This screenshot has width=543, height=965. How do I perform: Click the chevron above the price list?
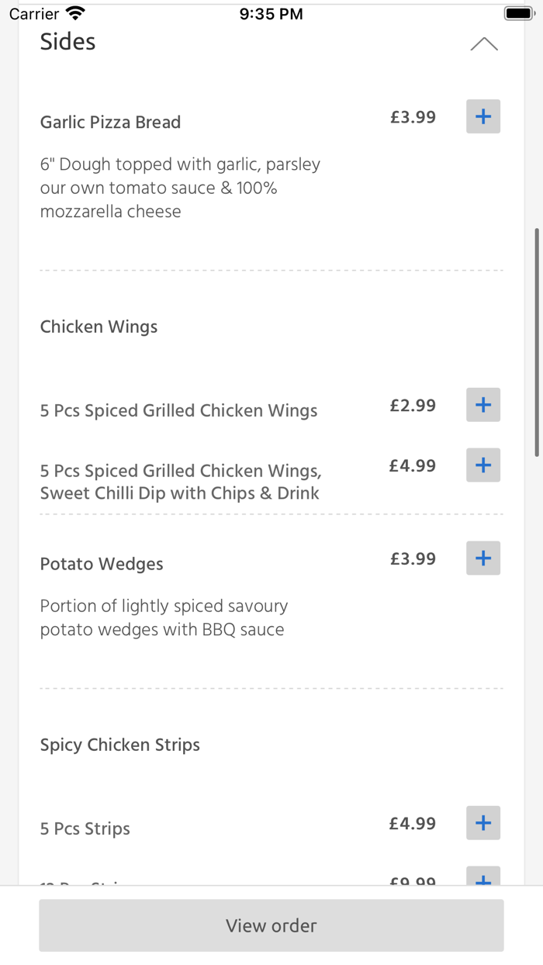coord(484,44)
